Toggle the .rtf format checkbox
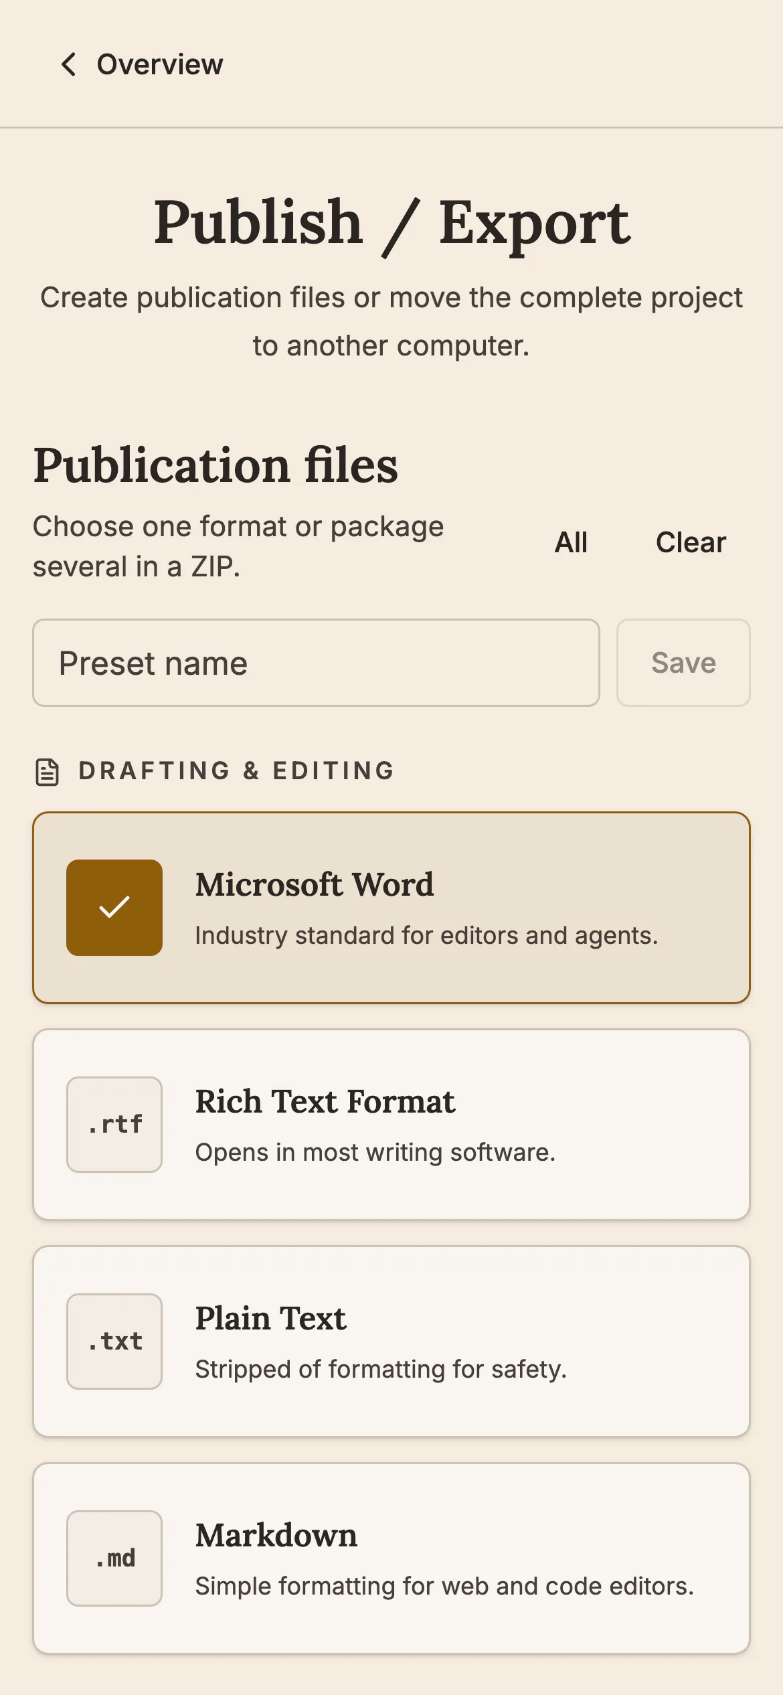 114,1125
